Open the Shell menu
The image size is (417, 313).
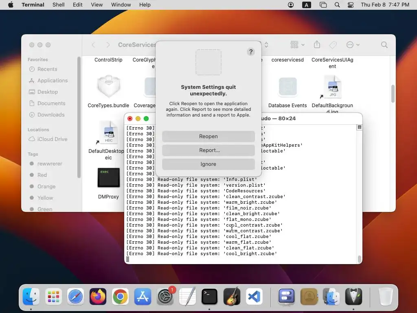coord(59,5)
